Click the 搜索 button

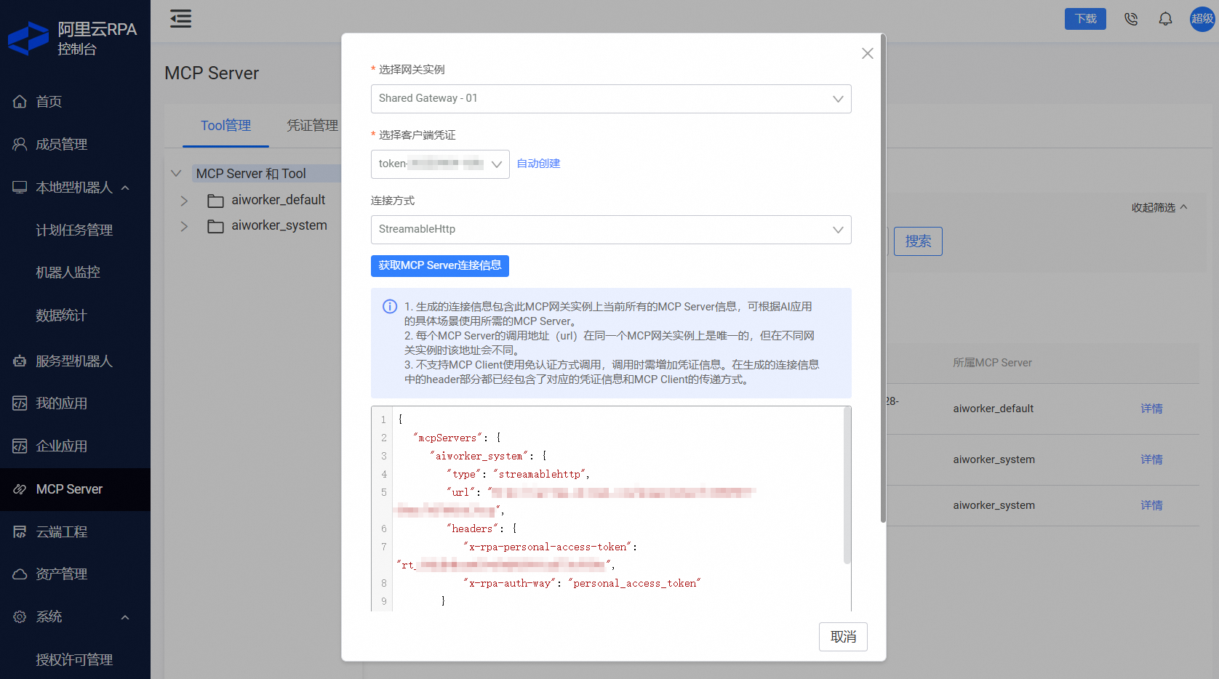(x=918, y=241)
